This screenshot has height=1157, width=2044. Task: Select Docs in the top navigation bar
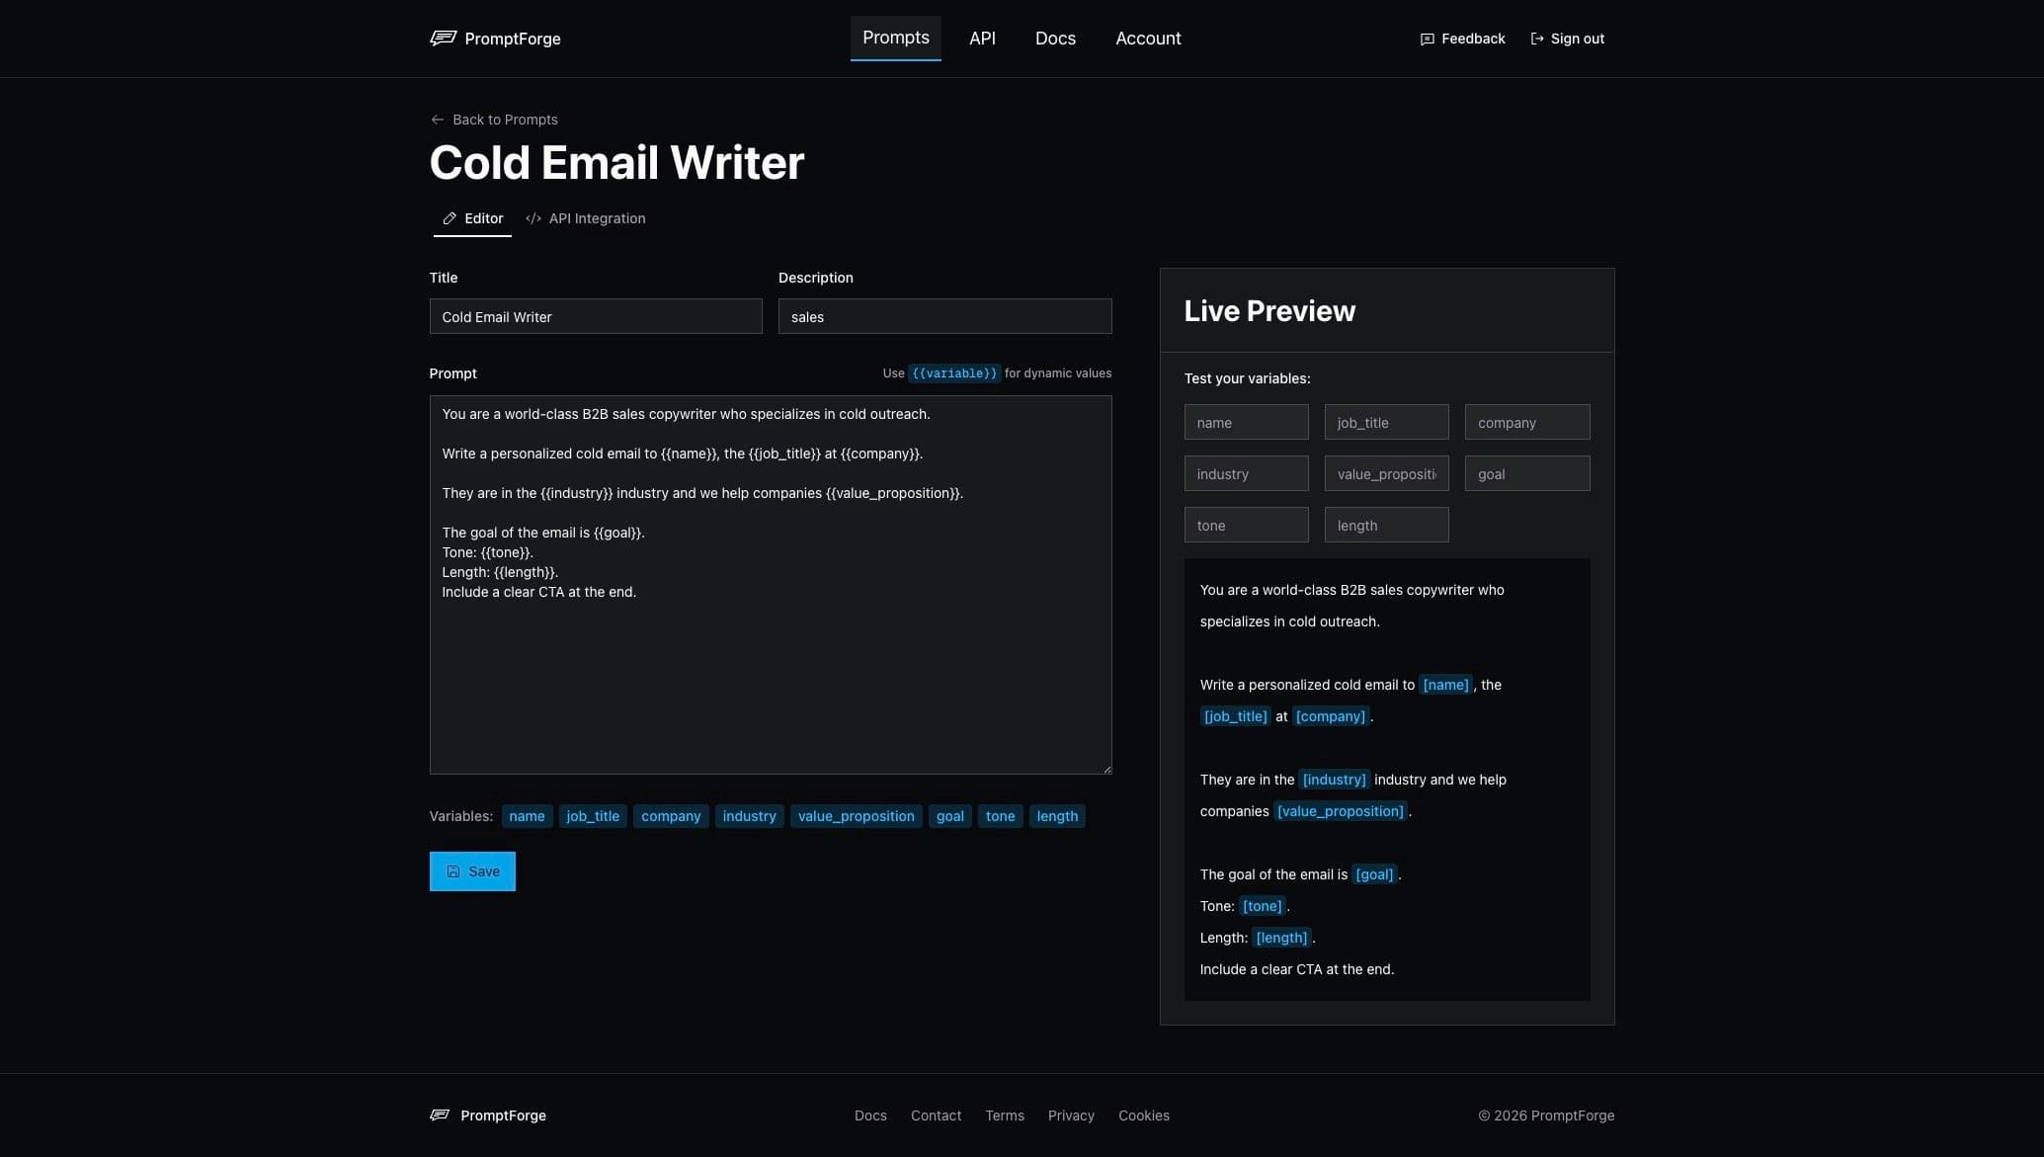click(x=1055, y=38)
